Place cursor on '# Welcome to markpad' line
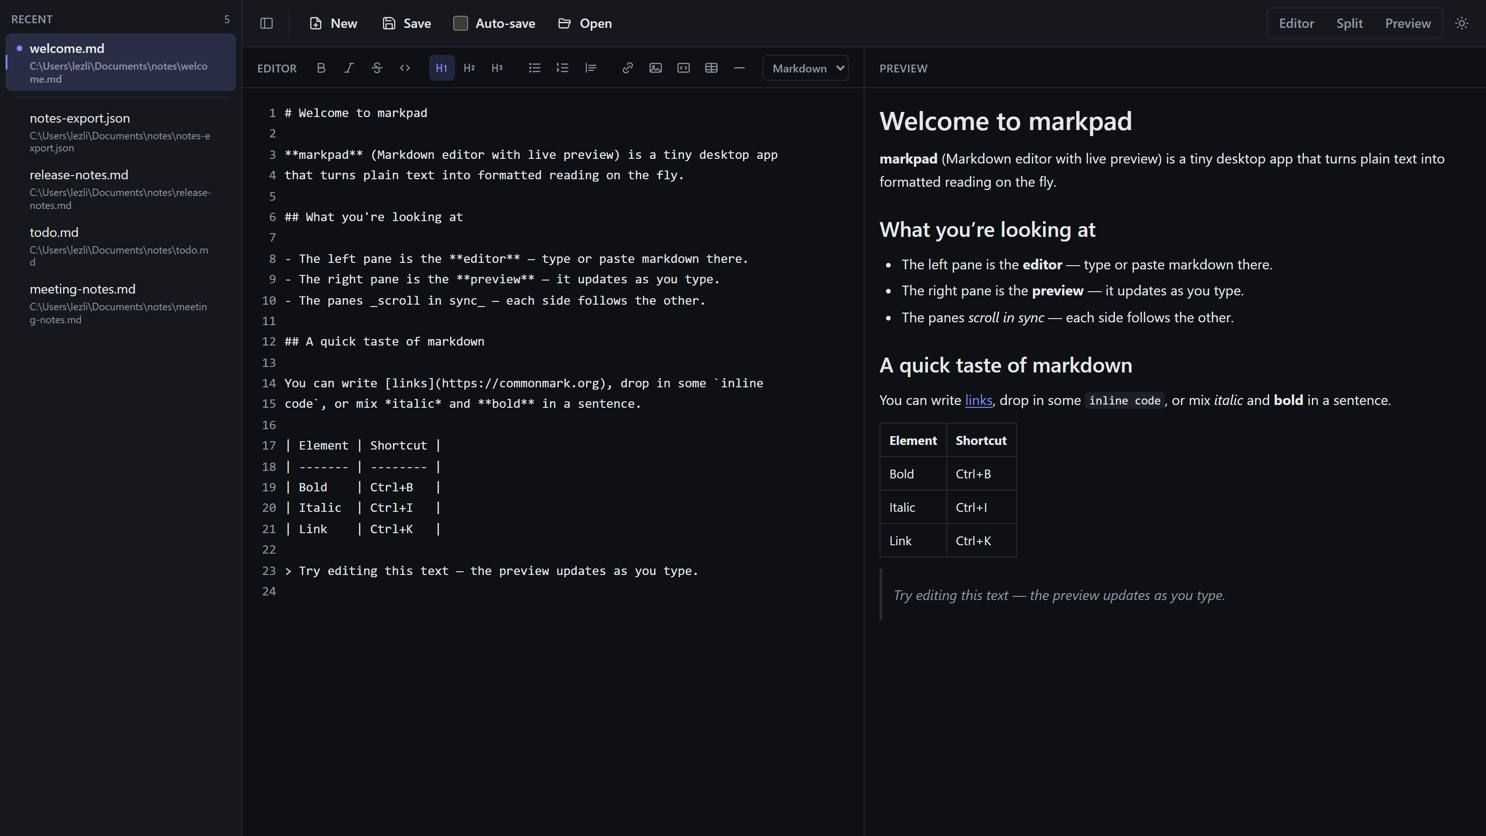1486x836 pixels. (356, 113)
